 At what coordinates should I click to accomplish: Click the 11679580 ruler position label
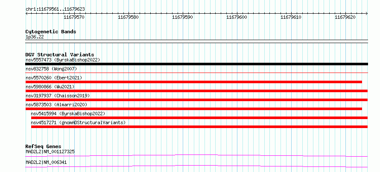point(129,17)
